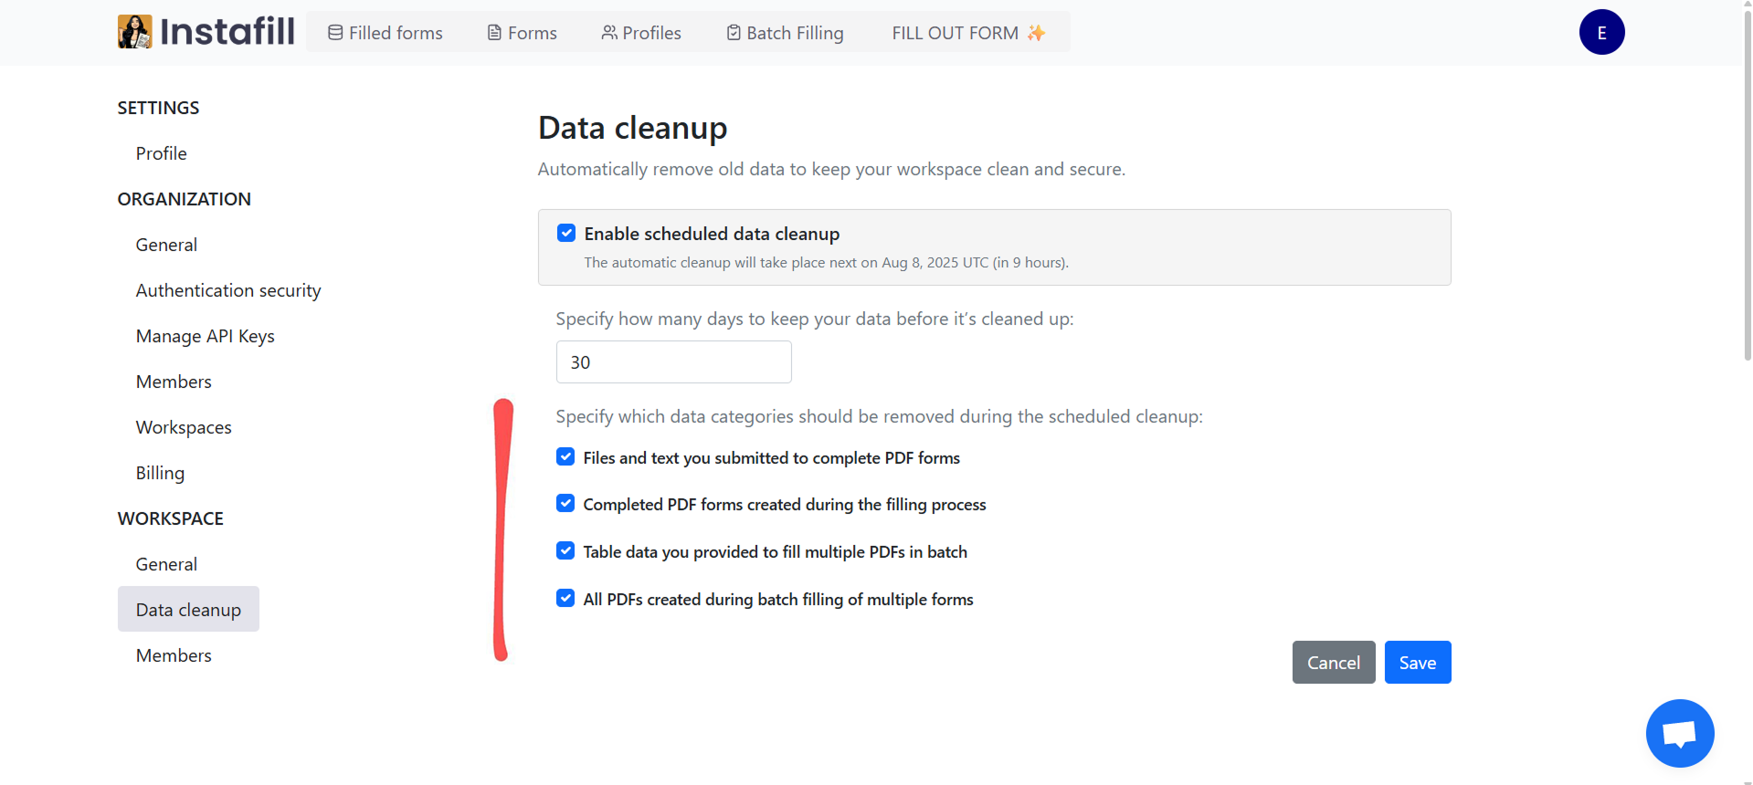The image size is (1753, 785).
Task: Toggle 'All PDFs created during batch filling'
Action: tap(565, 598)
